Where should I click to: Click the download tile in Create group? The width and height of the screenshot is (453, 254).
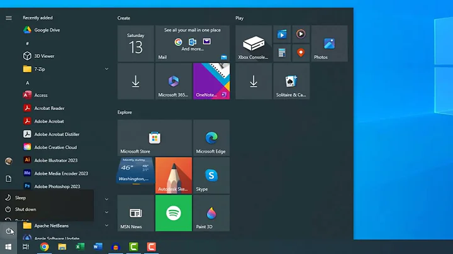136,81
